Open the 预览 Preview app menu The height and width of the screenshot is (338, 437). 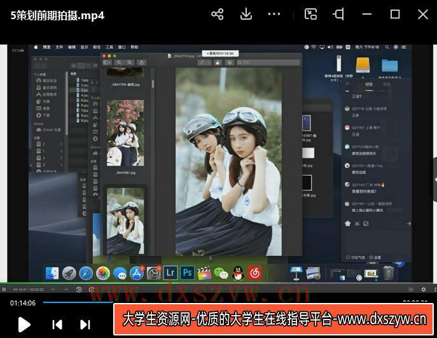point(46,47)
